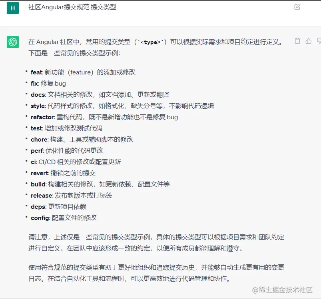Image resolution: width=321 pixels, height=302 pixels.
Task: Give the response a thumbs up
Action: pos(309,41)
